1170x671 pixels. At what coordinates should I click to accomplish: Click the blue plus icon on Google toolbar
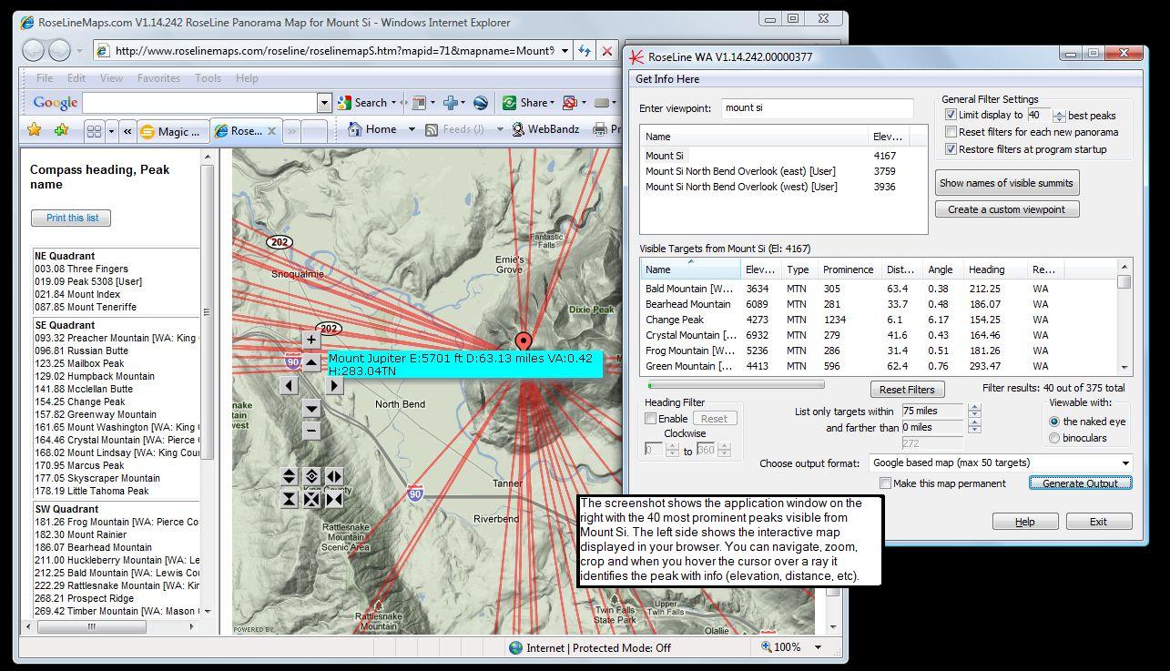point(450,103)
